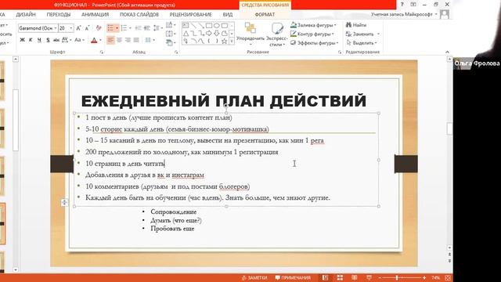The width and height of the screenshot is (501, 282).
Task: Click the Выделить button
Action: pos(362,43)
